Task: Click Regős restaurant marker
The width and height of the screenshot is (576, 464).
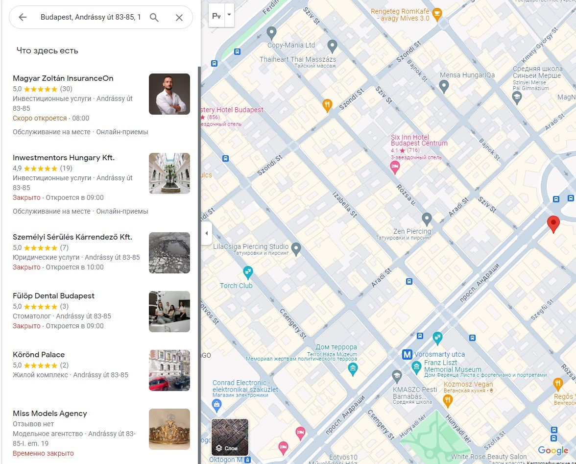Action: coord(558,384)
